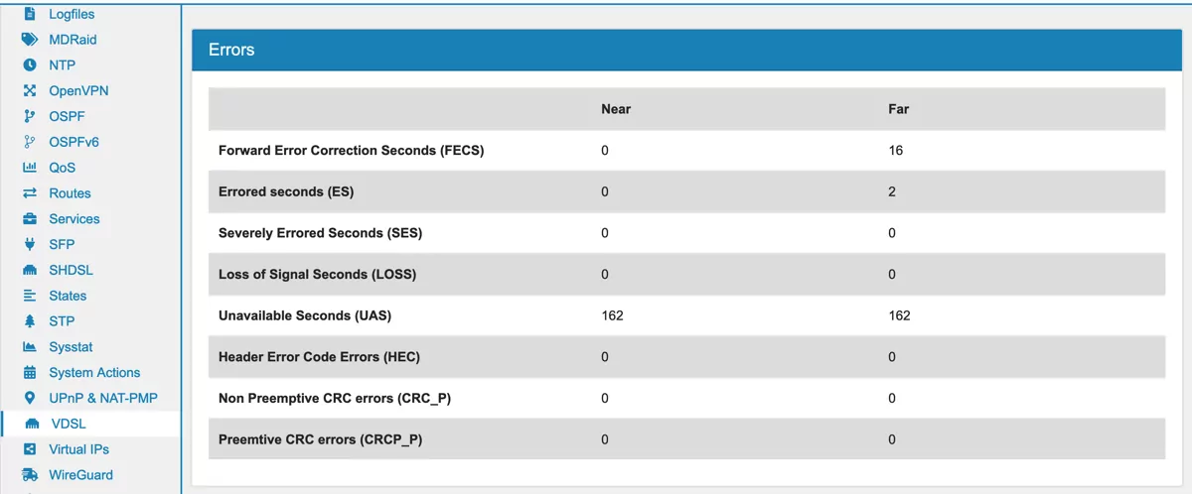Viewport: 1192px width, 494px height.
Task: Go to NTP settings
Action: (62, 65)
